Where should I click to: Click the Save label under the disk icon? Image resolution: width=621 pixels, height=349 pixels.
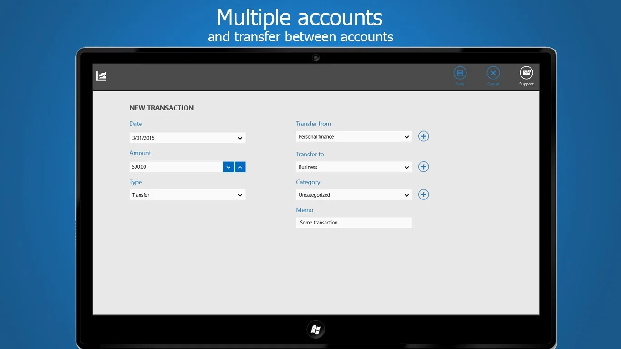(460, 84)
